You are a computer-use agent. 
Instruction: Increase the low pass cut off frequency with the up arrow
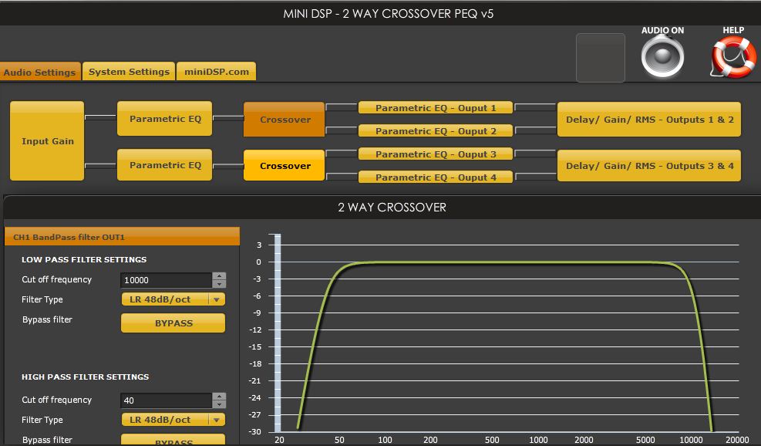[220, 276]
